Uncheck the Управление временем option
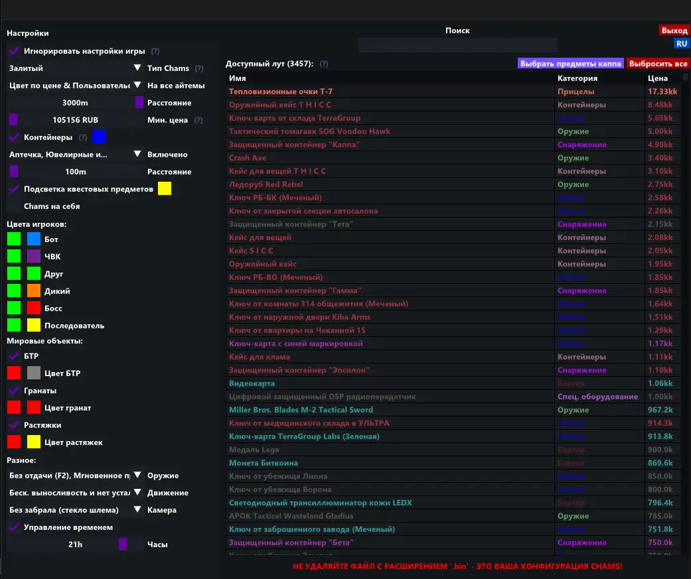The width and height of the screenshot is (691, 579). coord(13,527)
